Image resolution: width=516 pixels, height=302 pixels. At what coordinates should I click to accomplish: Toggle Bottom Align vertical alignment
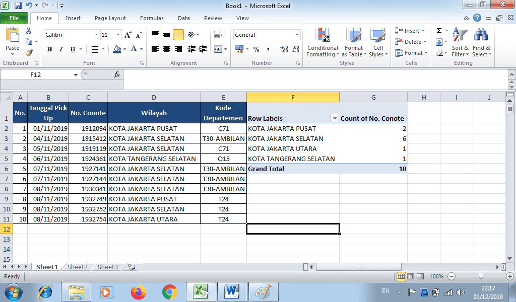[x=178, y=35]
